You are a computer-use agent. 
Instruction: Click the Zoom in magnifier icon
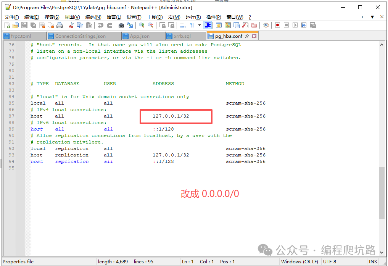point(142,25)
